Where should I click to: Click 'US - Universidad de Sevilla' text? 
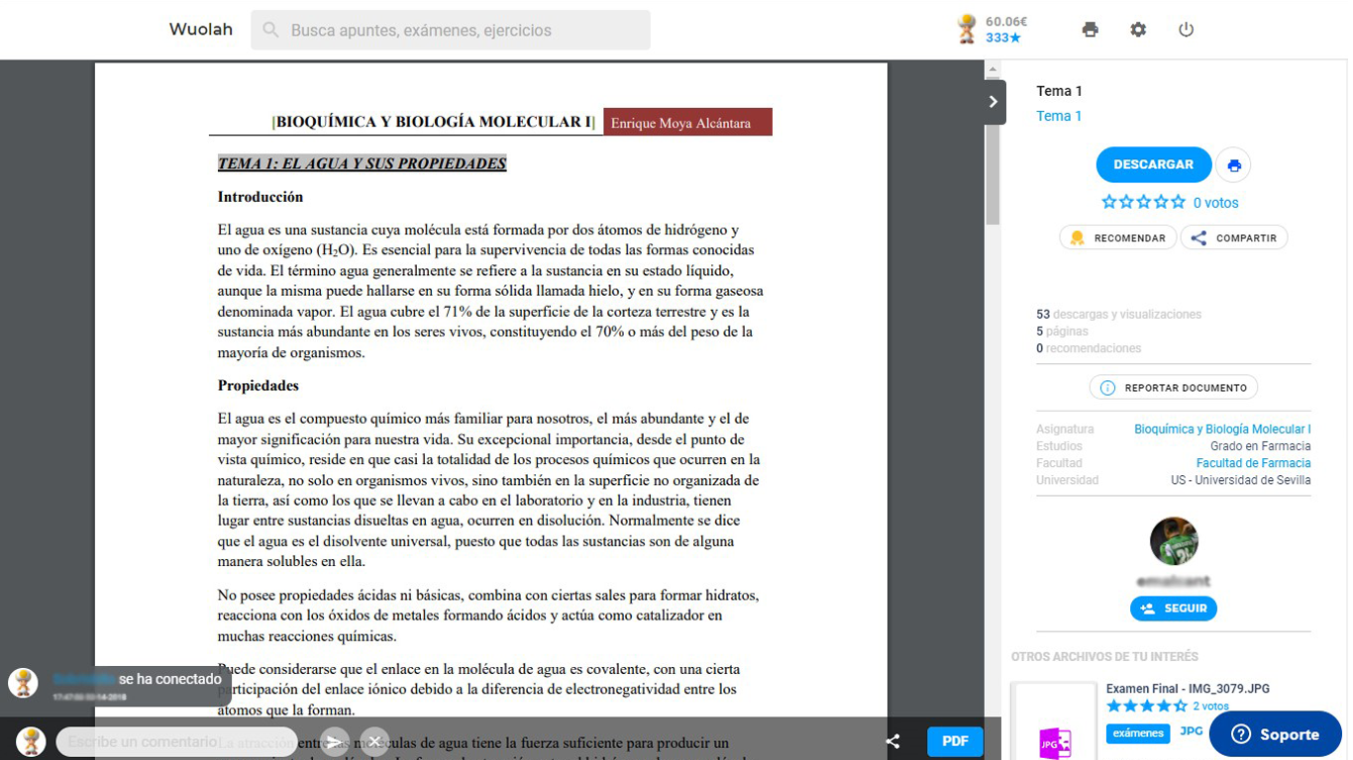[x=1241, y=480]
